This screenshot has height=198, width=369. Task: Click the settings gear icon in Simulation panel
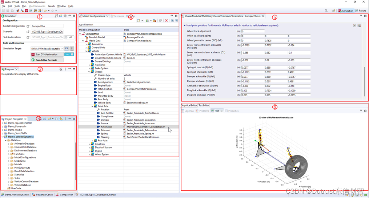tap(65, 16)
